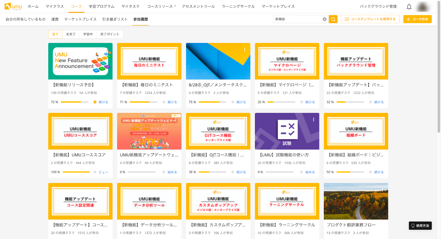Viewport: 441px width, 239px height.
Task: Open ラーニングサークル menu
Action: tap(238, 6)
